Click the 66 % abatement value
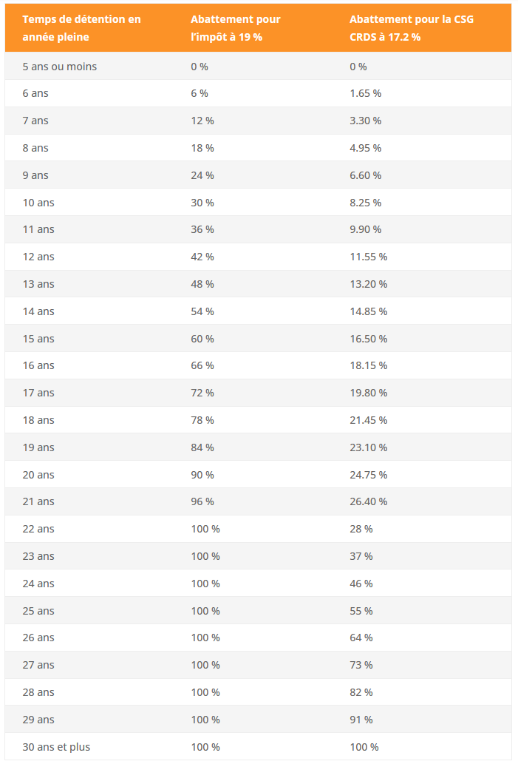The image size is (518, 764). pos(202,365)
